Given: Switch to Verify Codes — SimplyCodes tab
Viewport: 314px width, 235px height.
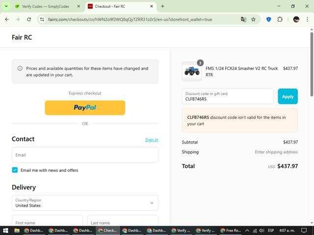Looking at the screenshot, I should [x=46, y=6].
